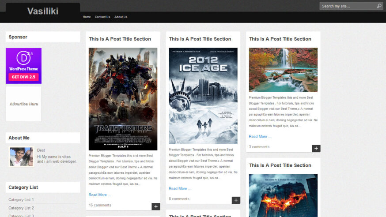Open the Transformers poster image

[123, 99]
